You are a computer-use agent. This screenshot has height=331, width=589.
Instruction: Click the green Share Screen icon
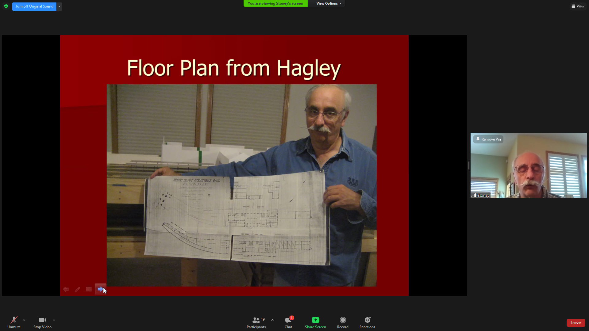click(315, 320)
